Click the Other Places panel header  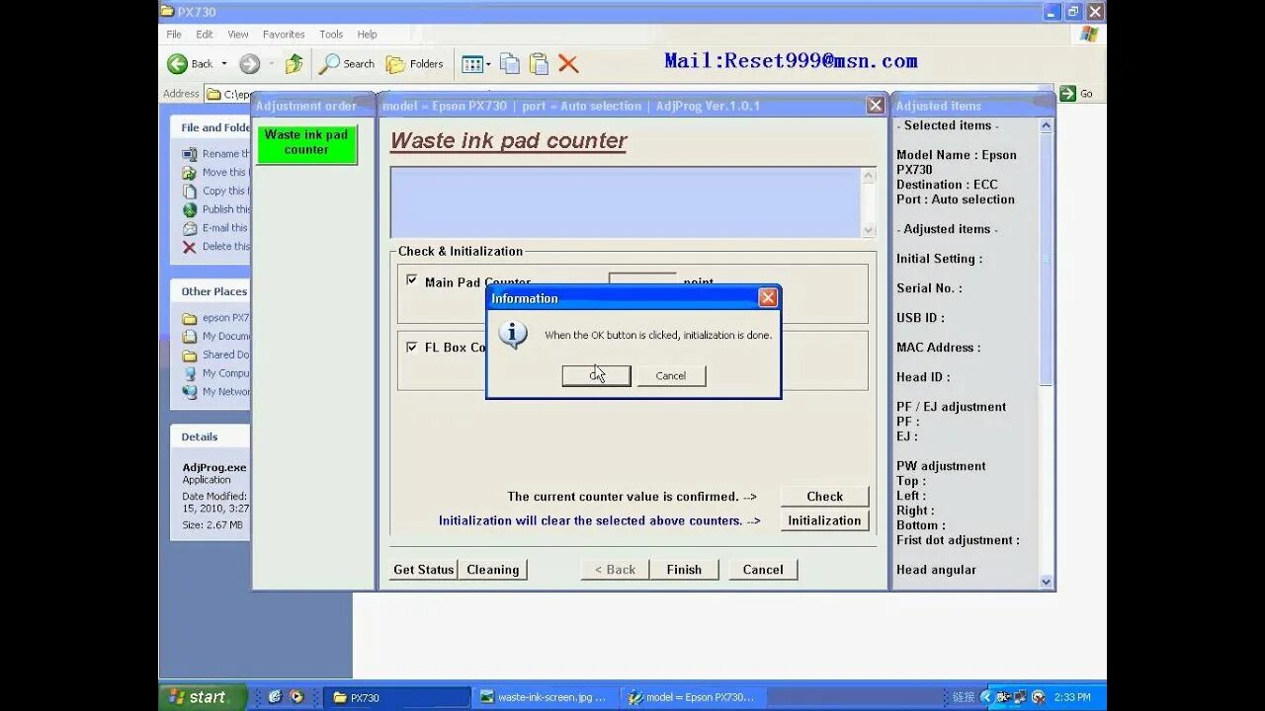pyautogui.click(x=211, y=291)
